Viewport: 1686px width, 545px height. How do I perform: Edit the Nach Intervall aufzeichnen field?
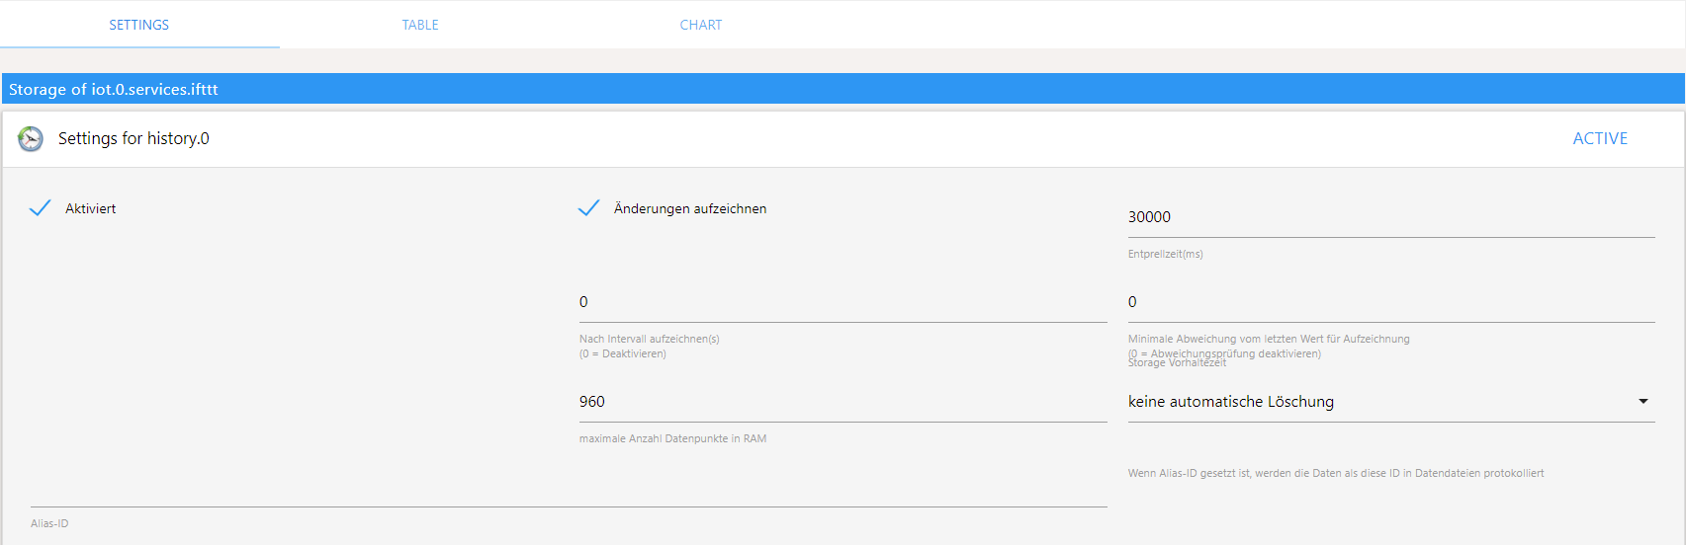(x=843, y=302)
